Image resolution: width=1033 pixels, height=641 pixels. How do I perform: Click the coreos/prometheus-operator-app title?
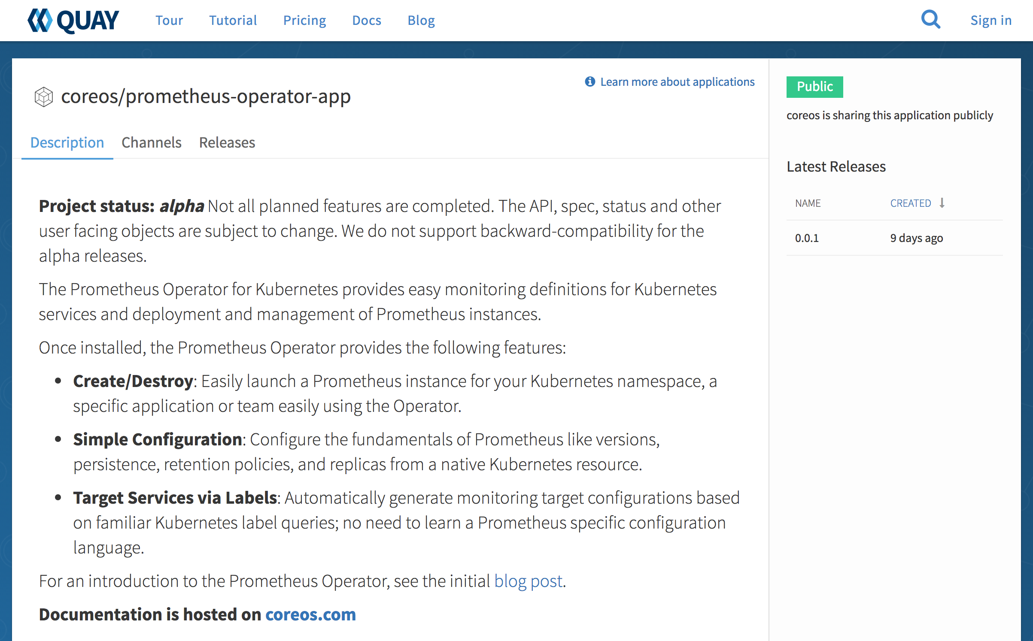coord(206,97)
